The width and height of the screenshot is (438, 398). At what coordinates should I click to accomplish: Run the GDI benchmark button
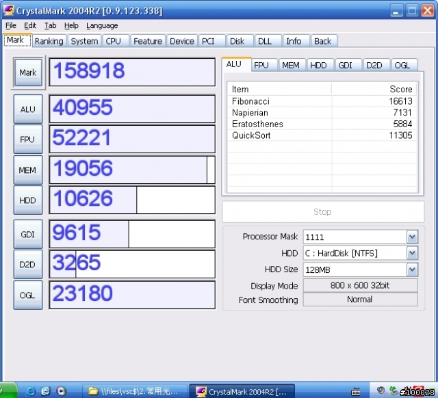(x=28, y=234)
